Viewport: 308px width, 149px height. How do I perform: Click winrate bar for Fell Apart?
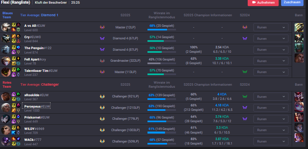point(162,63)
